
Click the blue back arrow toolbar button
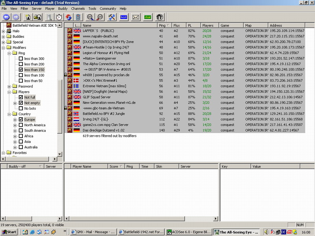pos(6,17)
